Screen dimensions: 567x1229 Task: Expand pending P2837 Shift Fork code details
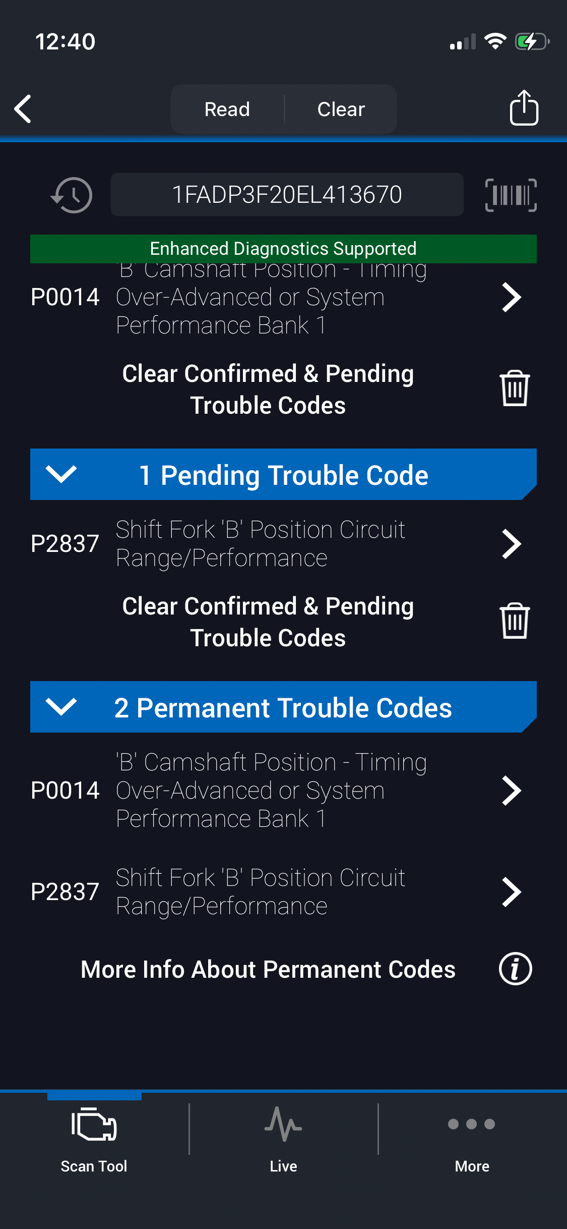[511, 544]
